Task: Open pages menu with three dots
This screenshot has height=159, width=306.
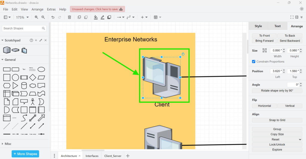Action: point(54,156)
